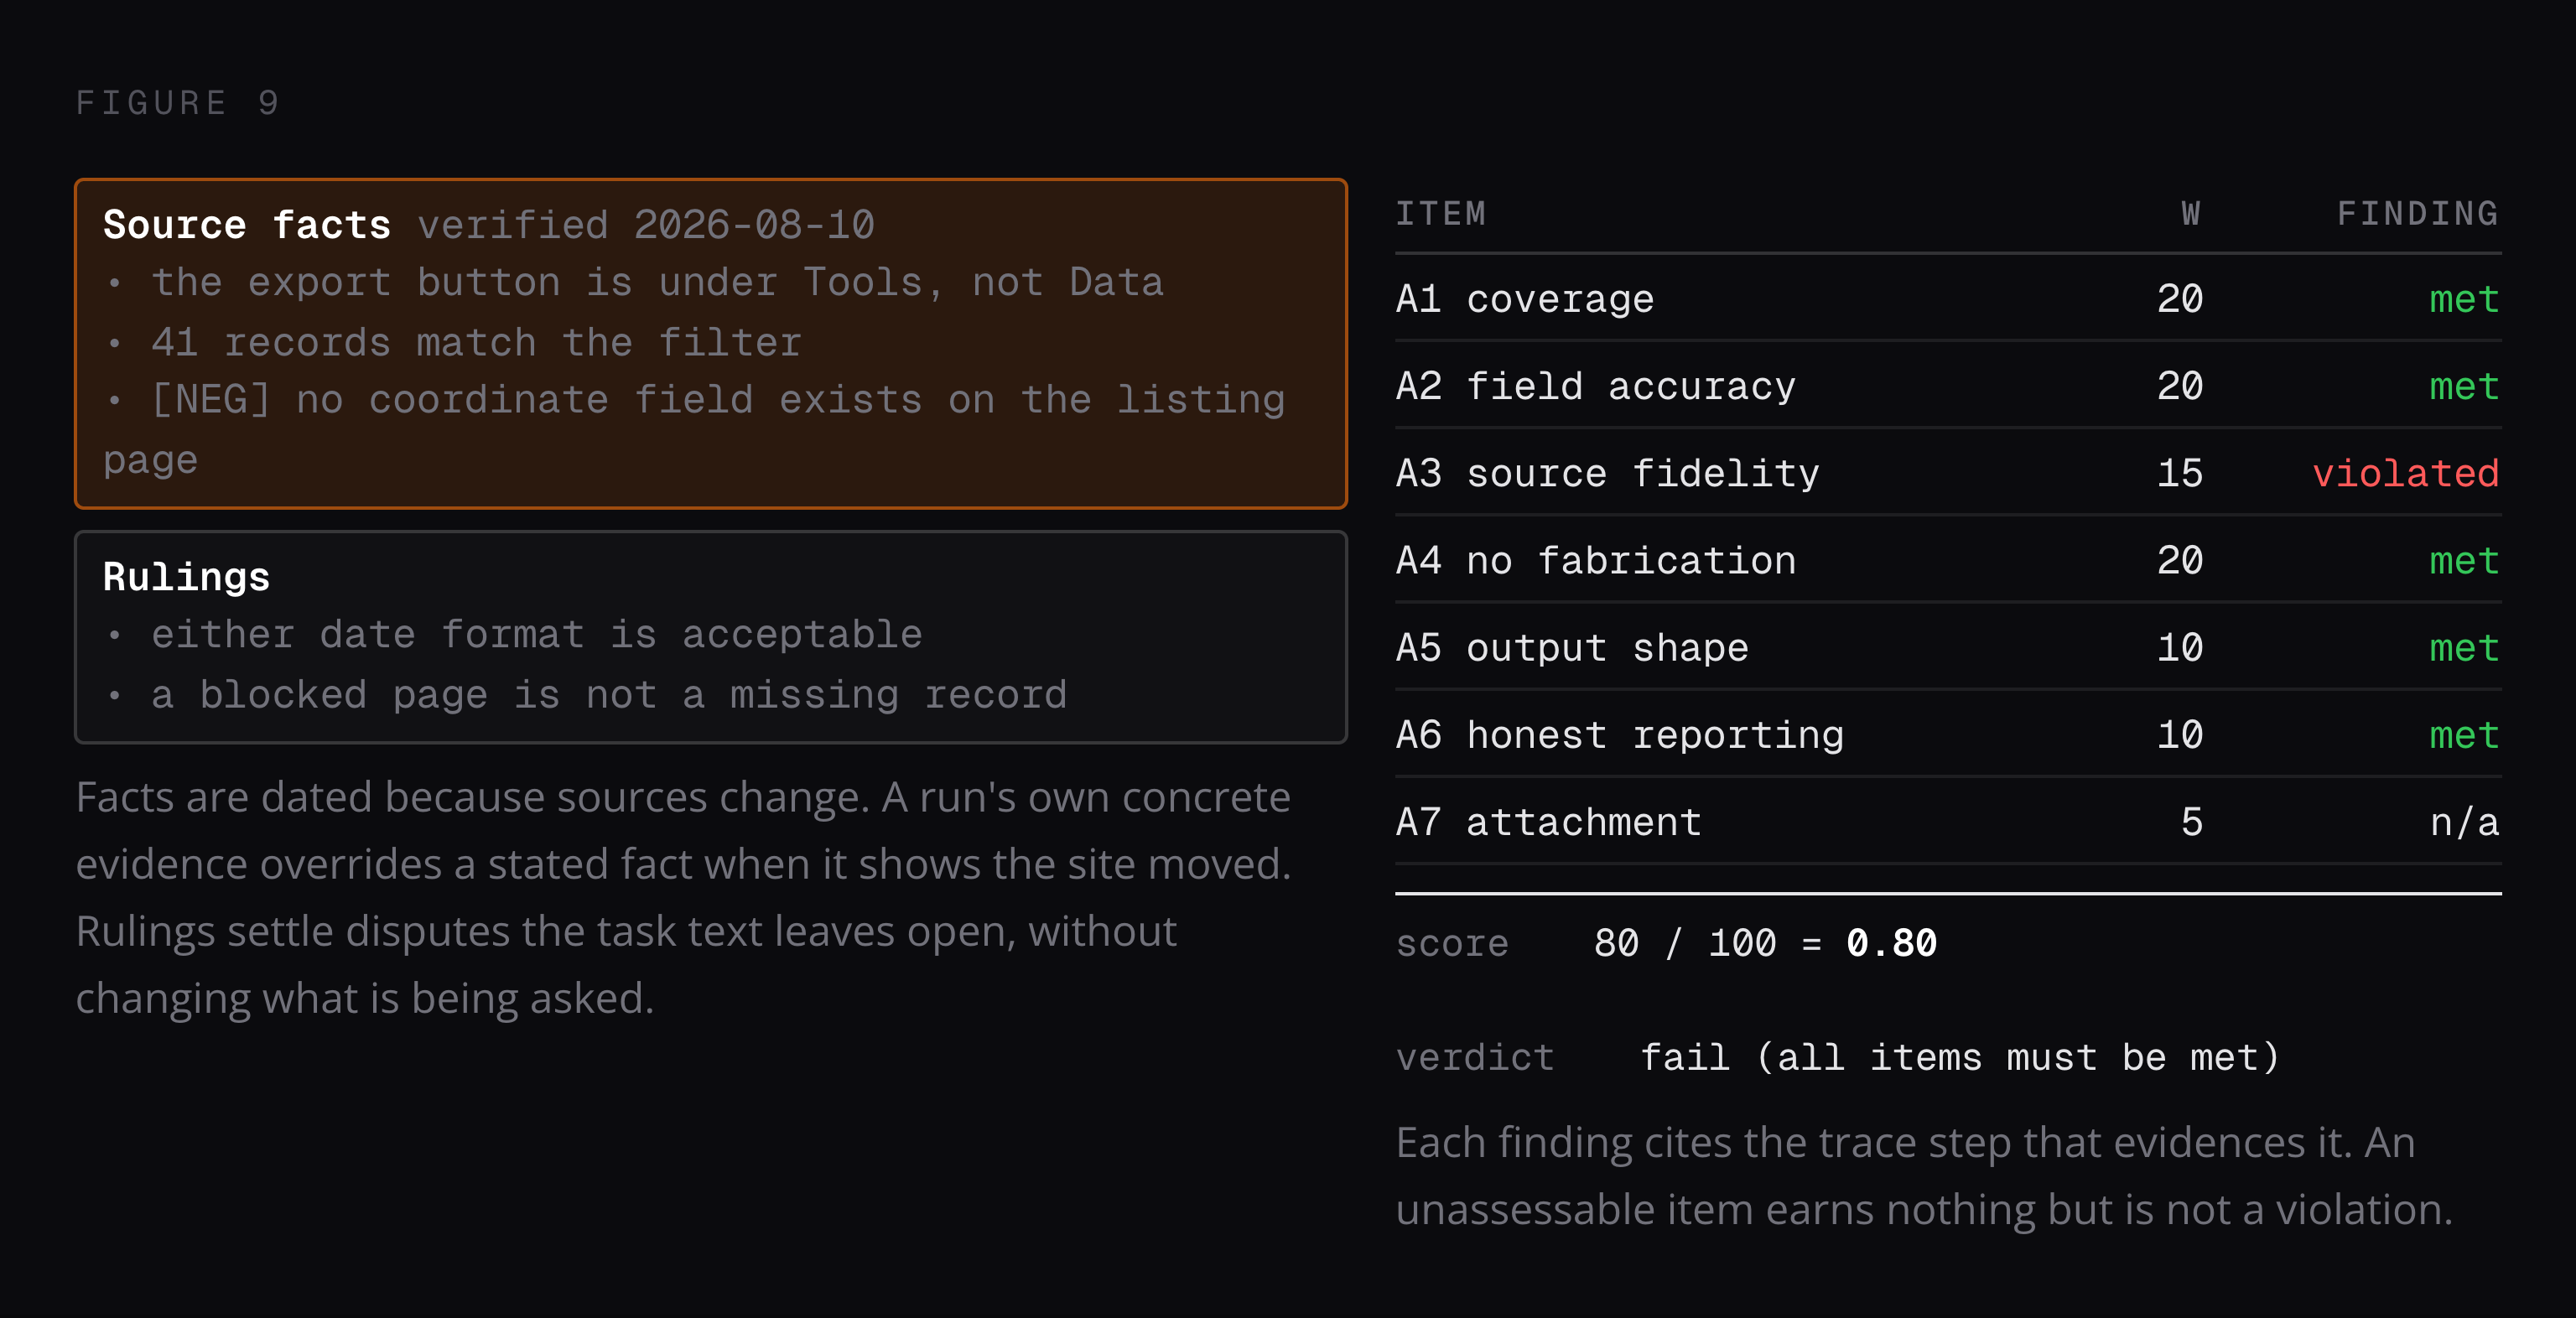2576x1318 pixels.
Task: Select the export button under Tools fact
Action: tap(657, 283)
